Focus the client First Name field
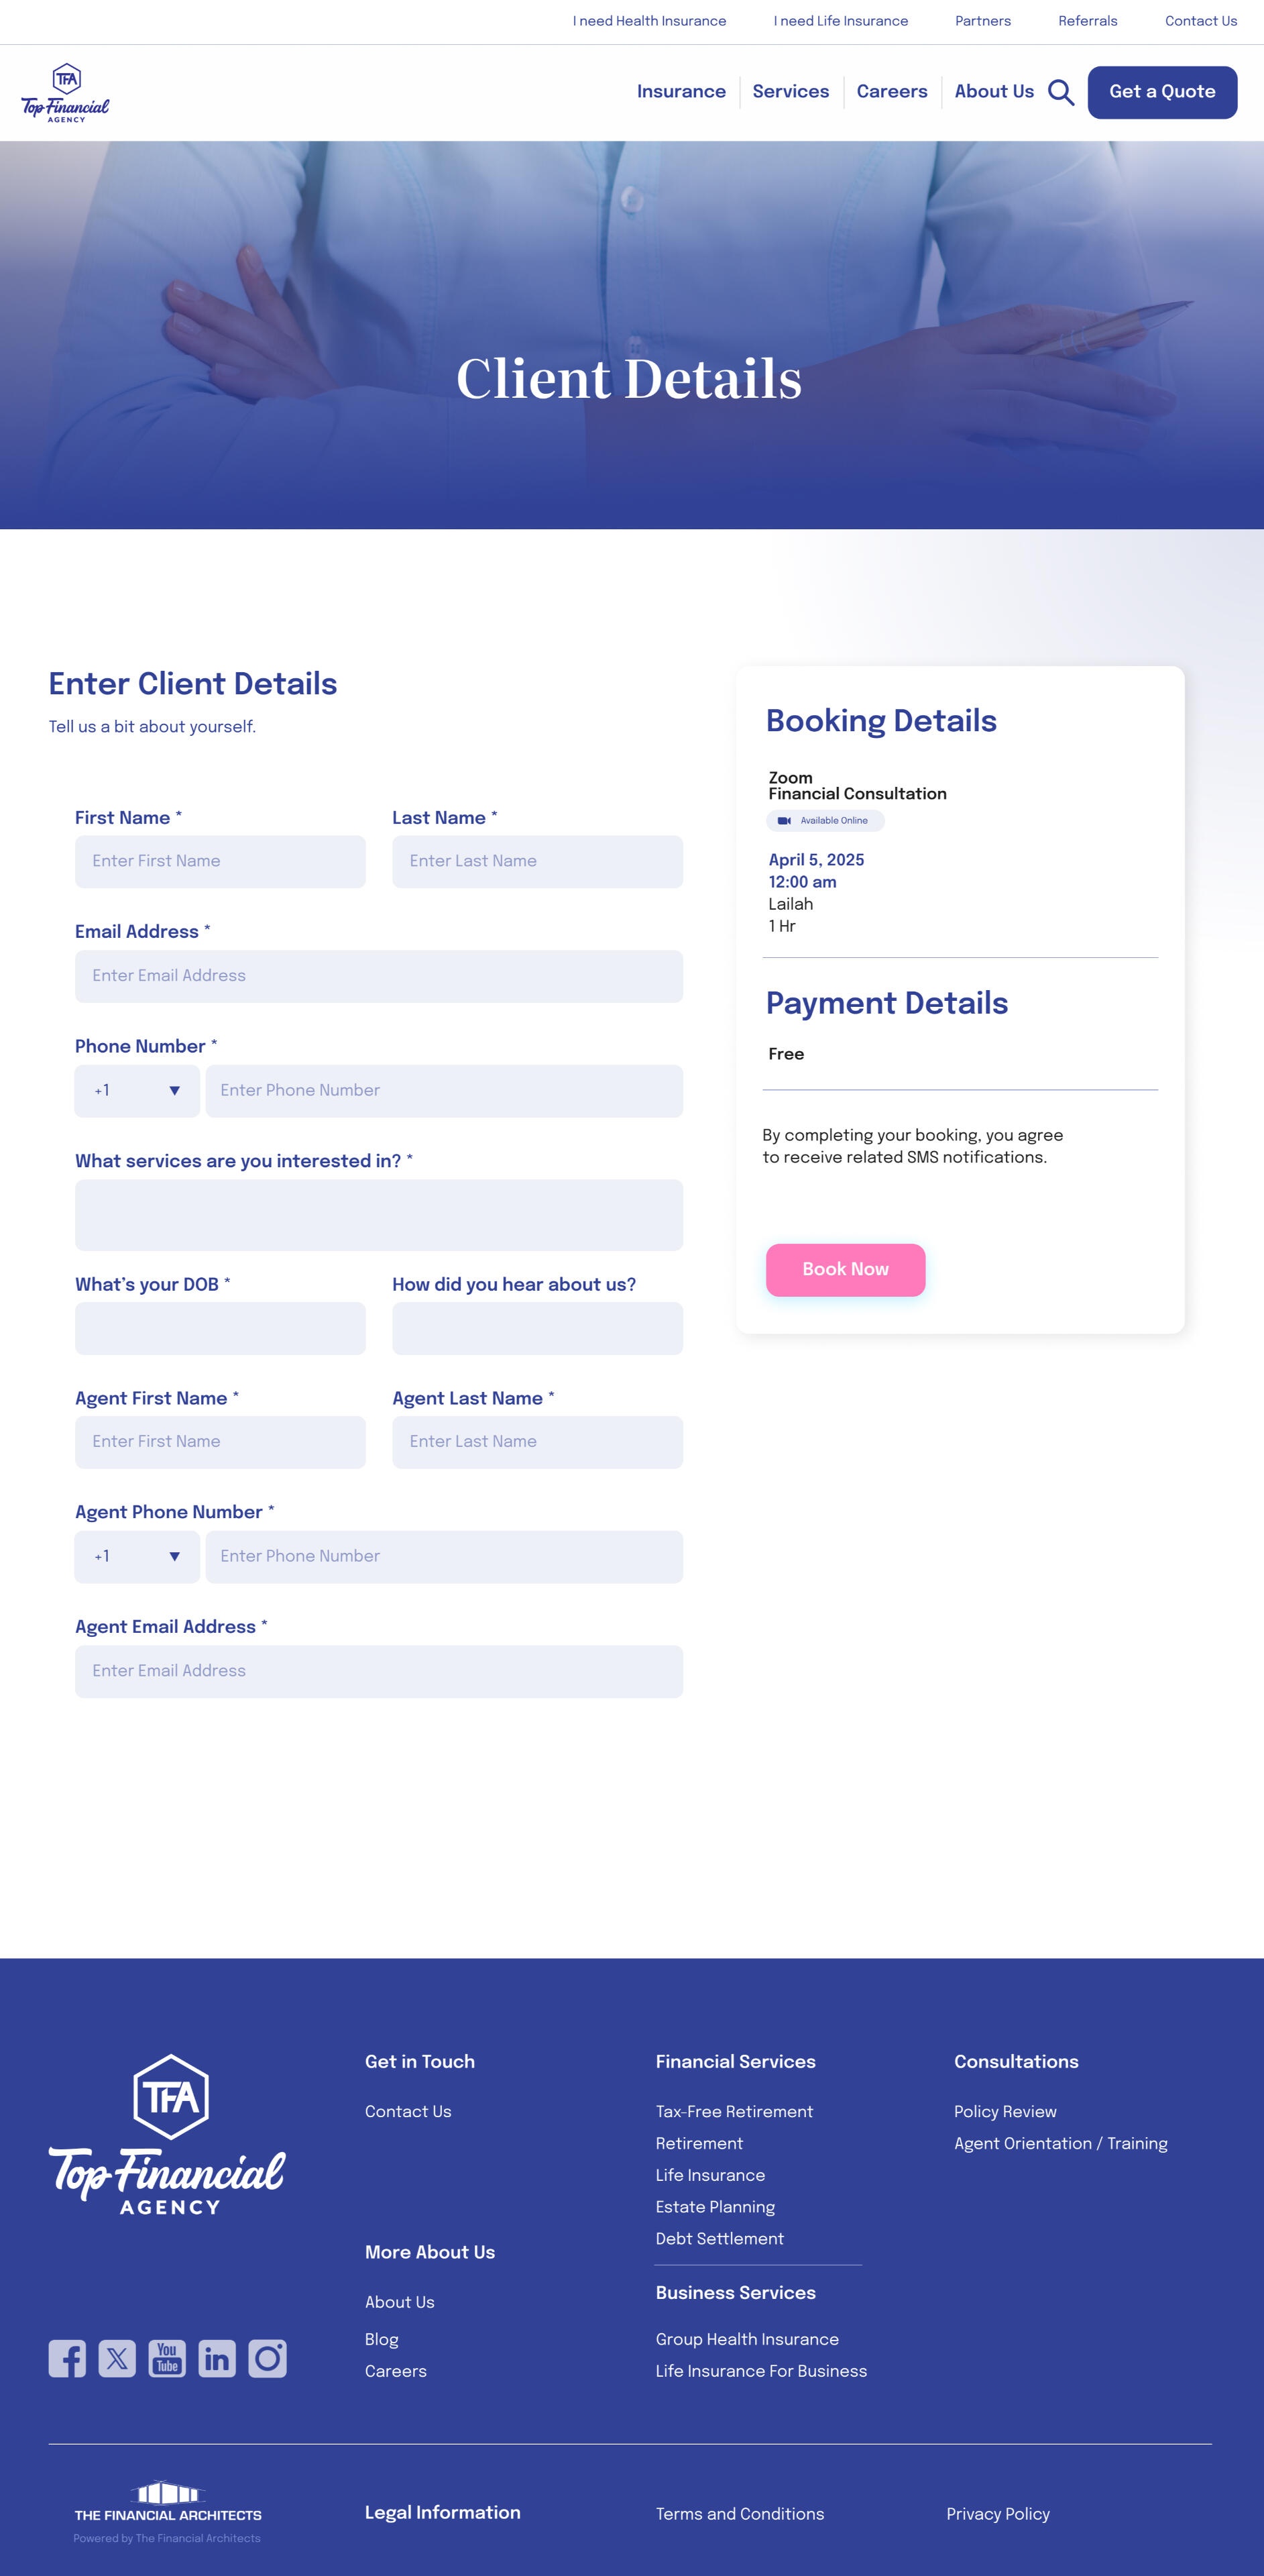 [220, 862]
